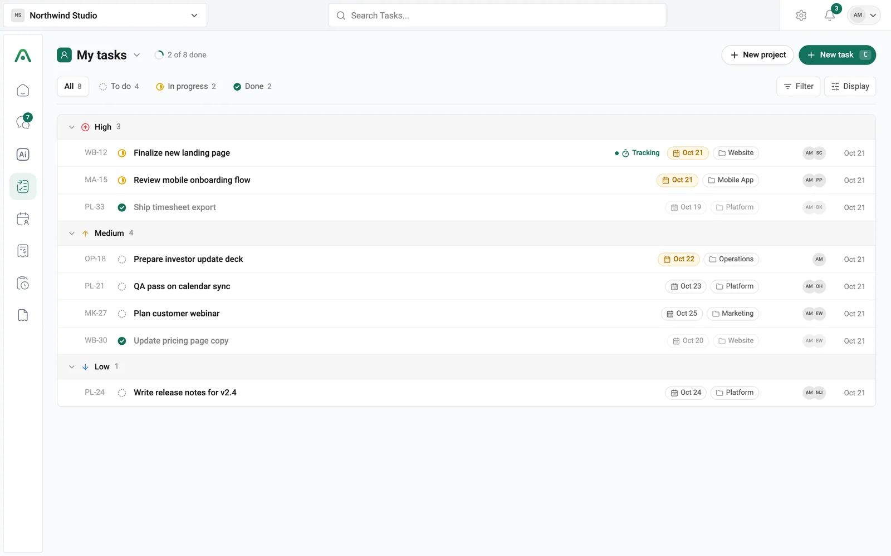Click the New project button
This screenshot has height=556, width=891.
click(x=757, y=55)
